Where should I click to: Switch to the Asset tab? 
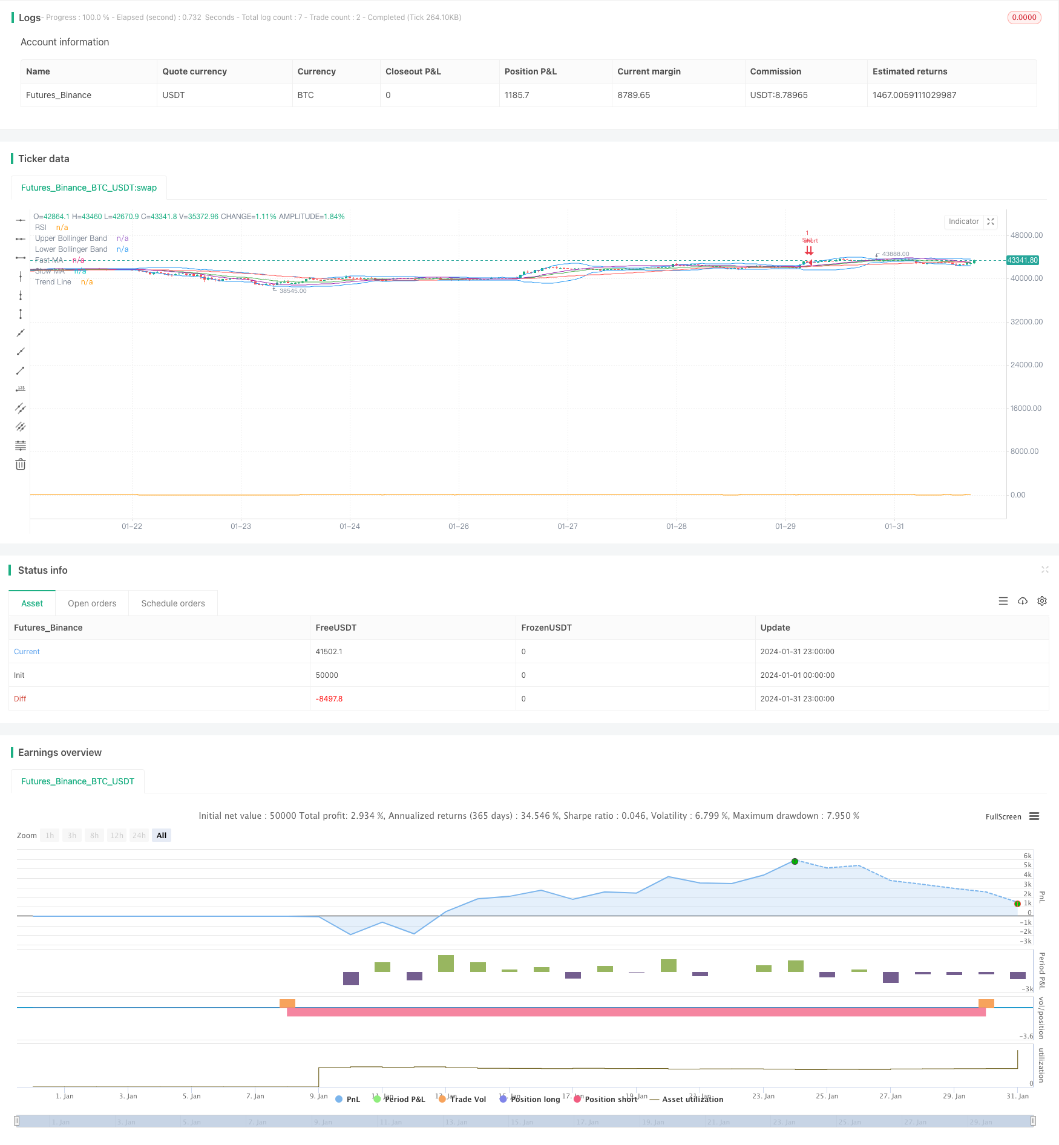32,603
